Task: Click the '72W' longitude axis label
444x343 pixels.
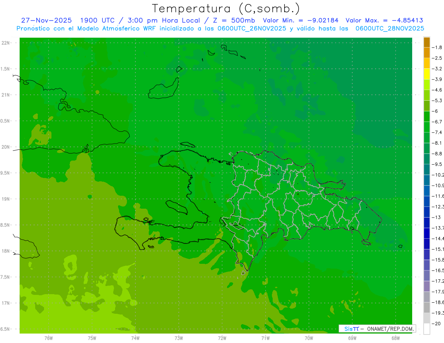Action: [222, 338]
